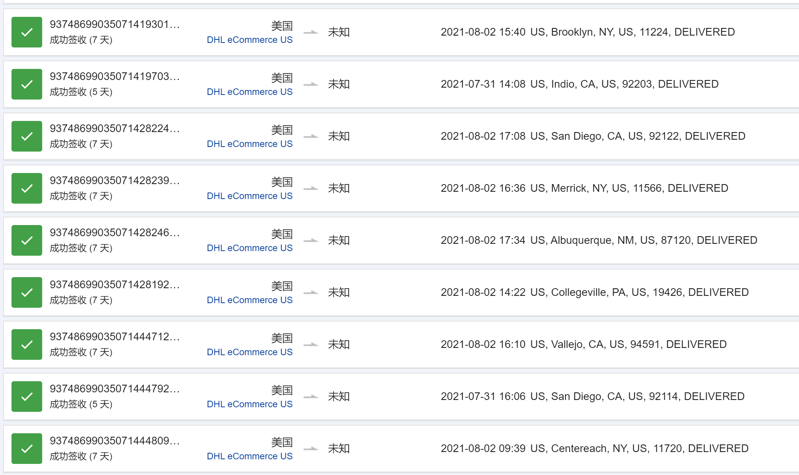Select tracking number 93748699035071428239
799x475 pixels.
[x=115, y=181]
